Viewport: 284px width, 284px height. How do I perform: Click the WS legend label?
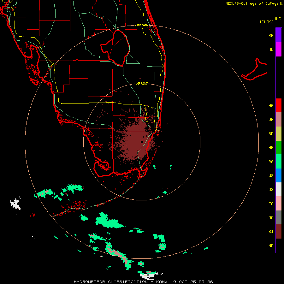pyautogui.click(x=271, y=176)
